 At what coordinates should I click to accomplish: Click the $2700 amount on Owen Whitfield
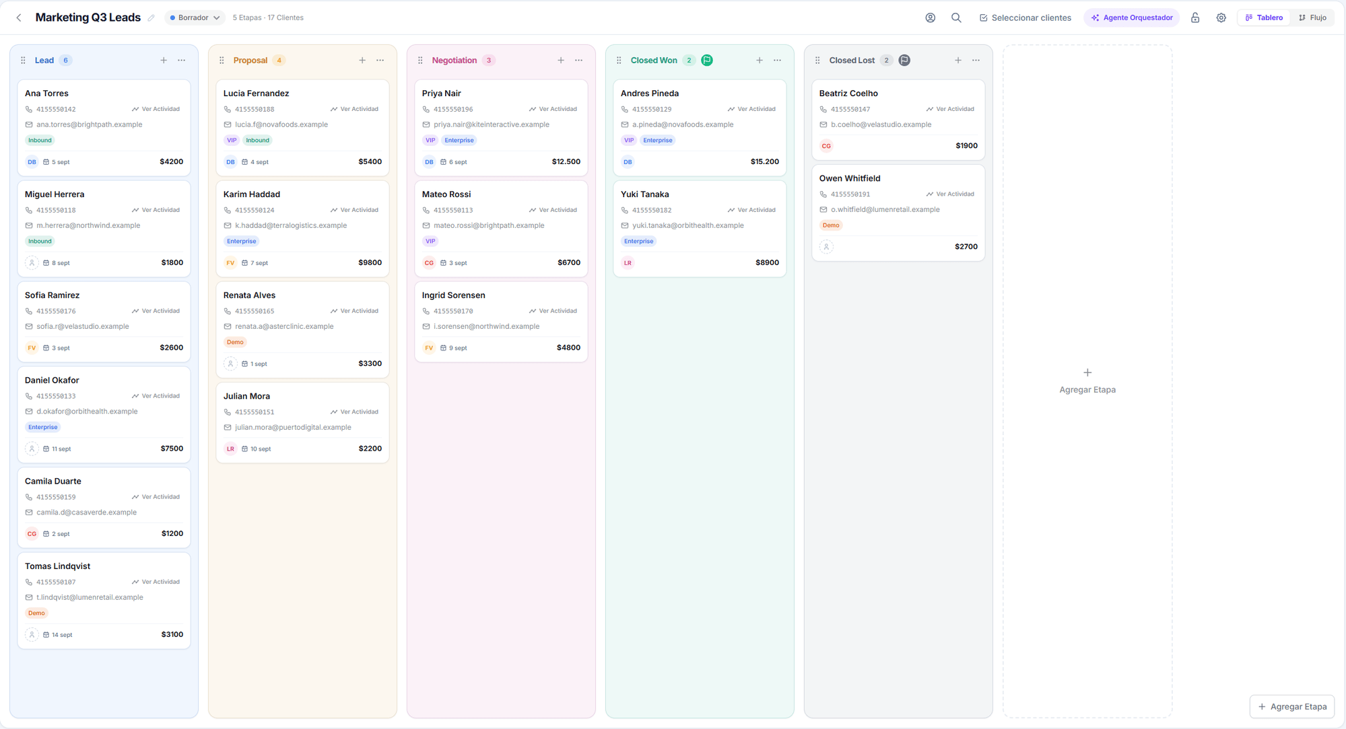pos(966,247)
